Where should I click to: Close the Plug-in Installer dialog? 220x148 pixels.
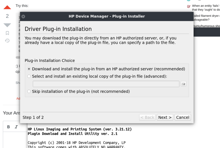23,17
